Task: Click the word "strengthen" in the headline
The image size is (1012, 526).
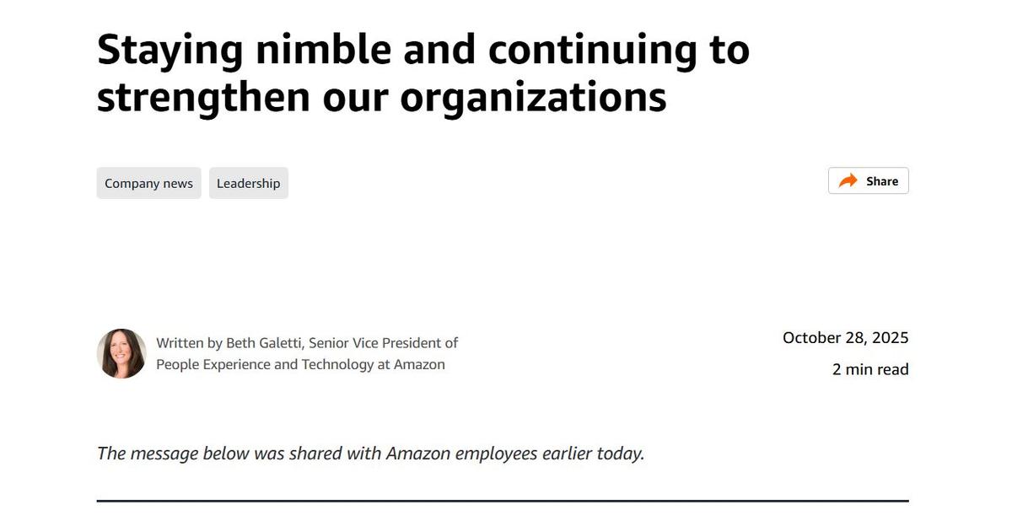Action: (x=203, y=96)
